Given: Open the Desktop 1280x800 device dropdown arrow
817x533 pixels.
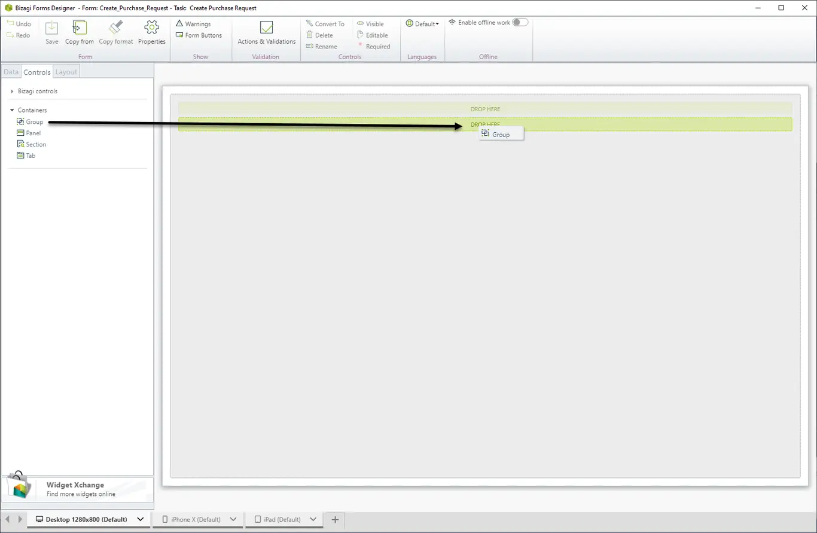Looking at the screenshot, I should (x=141, y=519).
